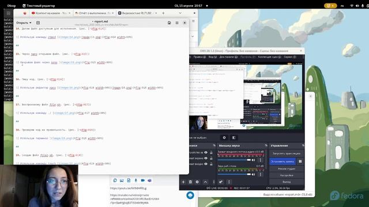Open Сервис menu in OBS
The width and height of the screenshot is (369, 207).
(x=290, y=57)
